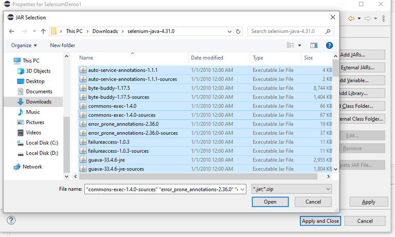Open Videos in the sidebar
The width and height of the screenshot is (395, 237).
click(x=33, y=133)
